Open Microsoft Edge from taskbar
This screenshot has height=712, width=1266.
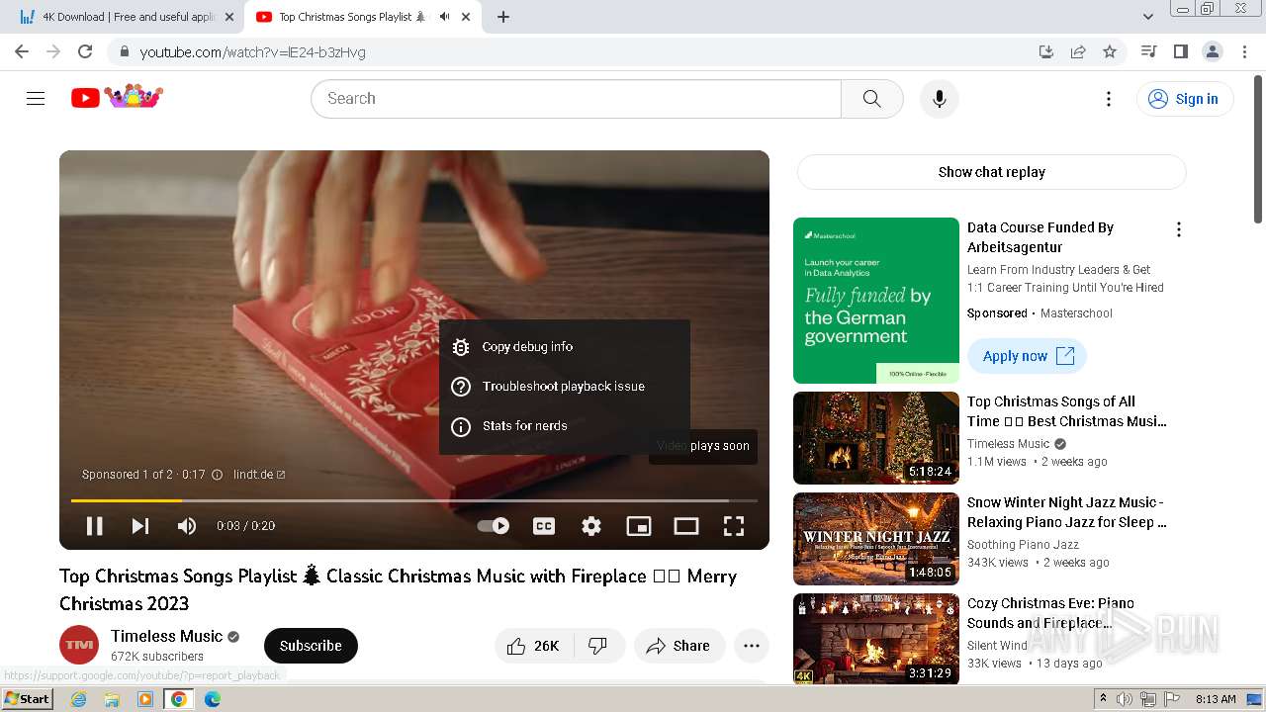(x=212, y=699)
